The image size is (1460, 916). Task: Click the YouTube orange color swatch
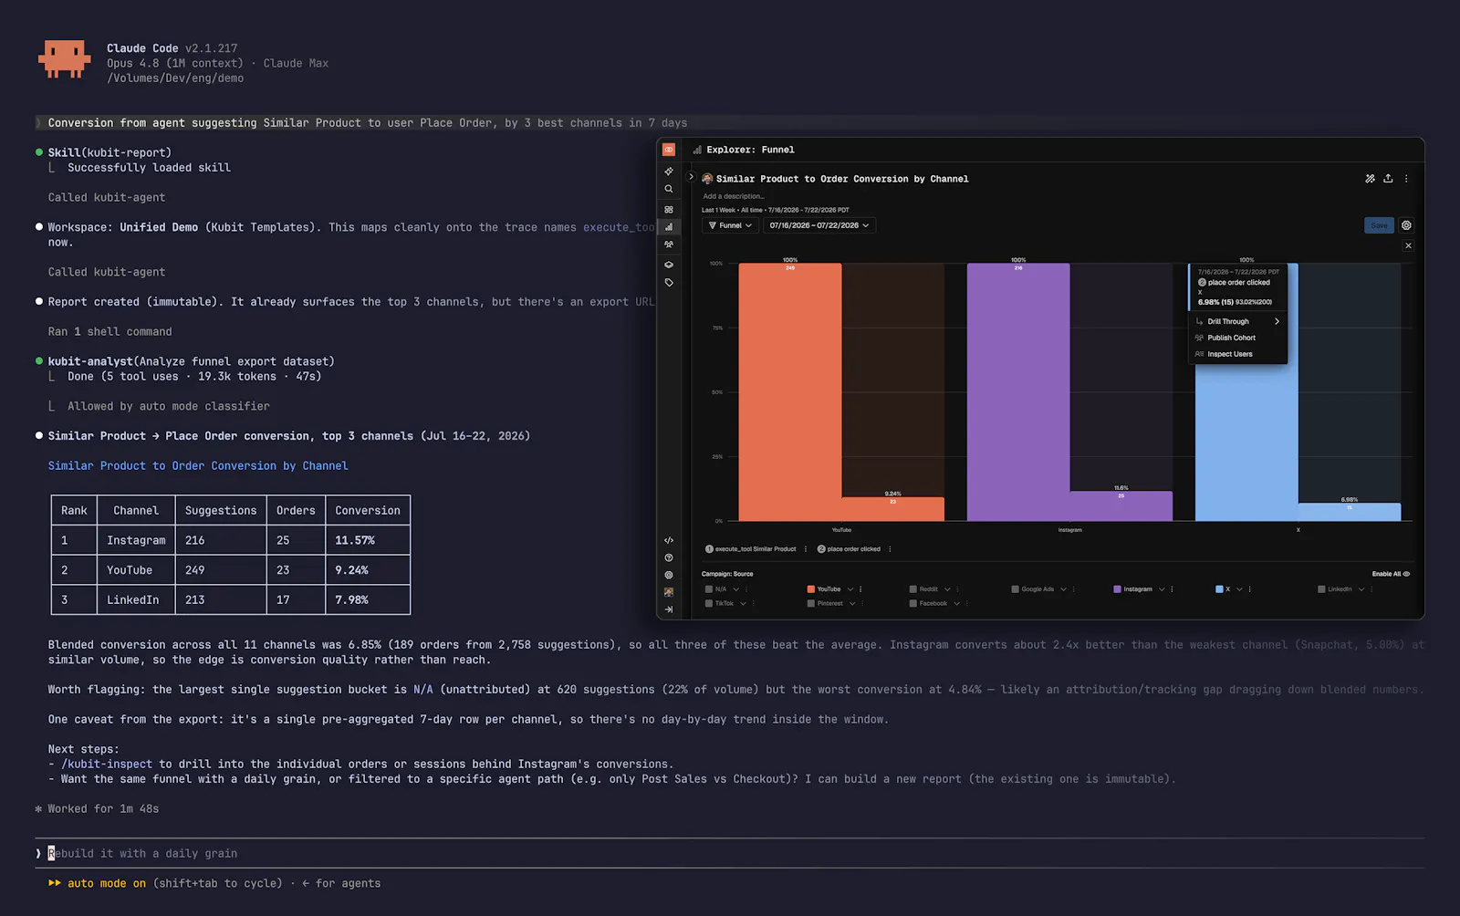[x=810, y=589]
